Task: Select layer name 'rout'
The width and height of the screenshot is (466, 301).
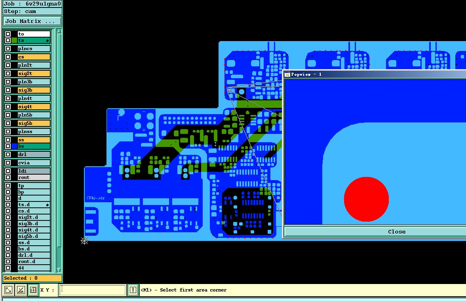Action: (x=34, y=177)
